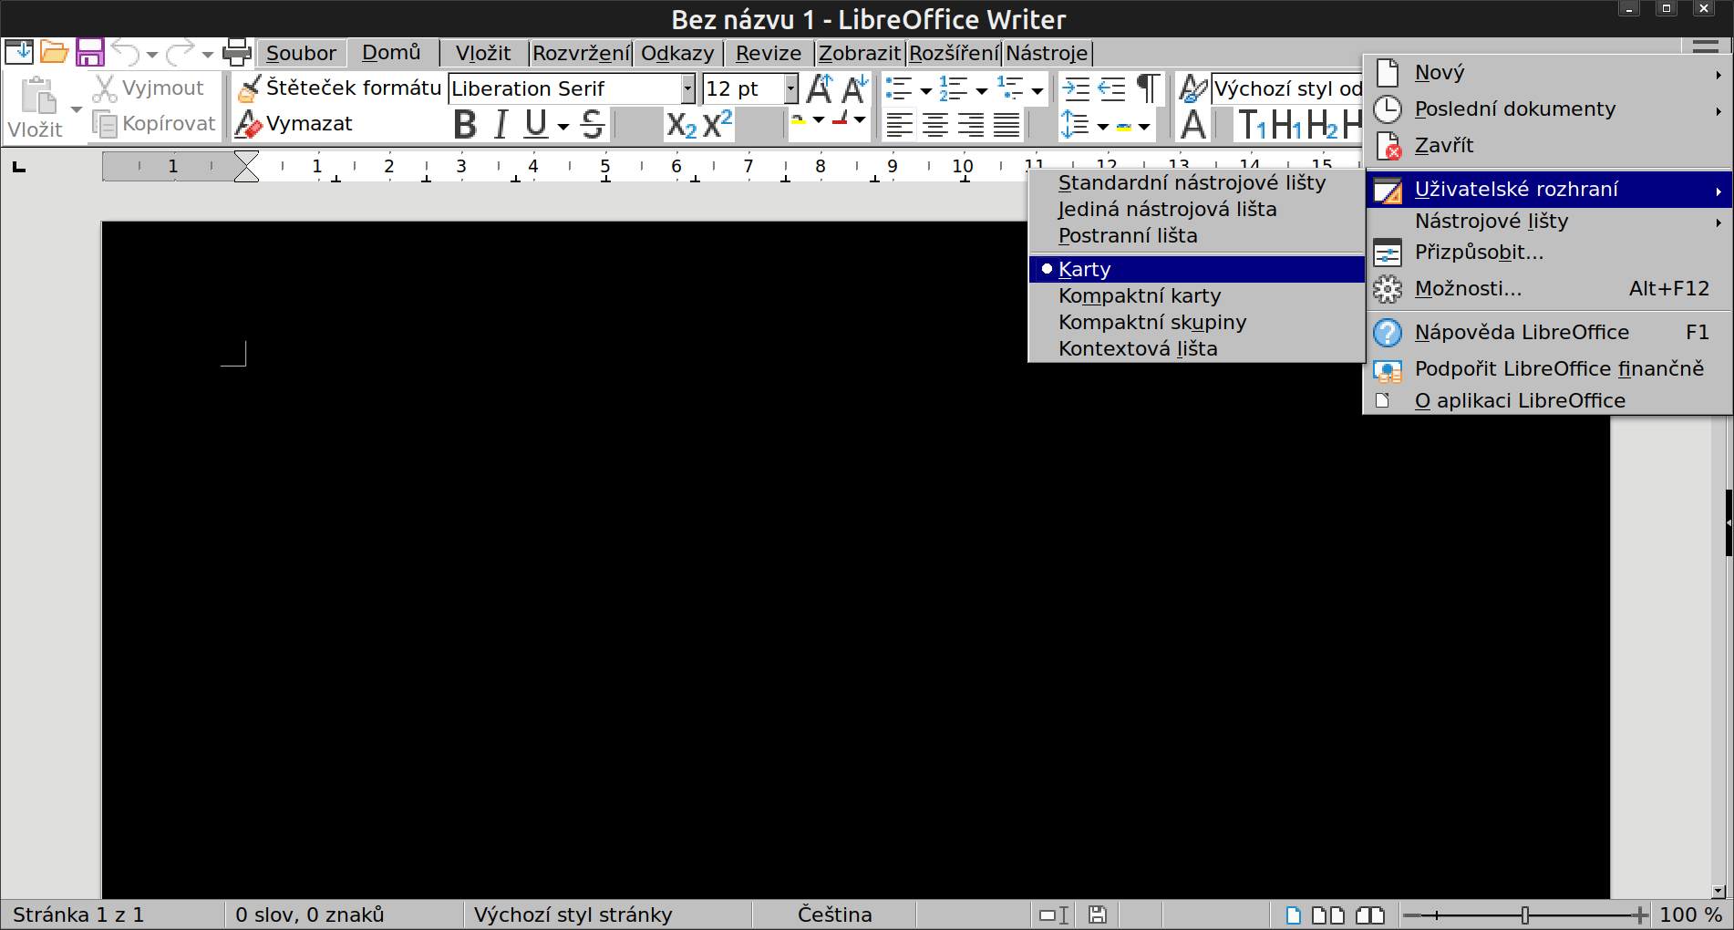Apply italic formatting with I
This screenshot has width=1734, height=930.
(501, 124)
